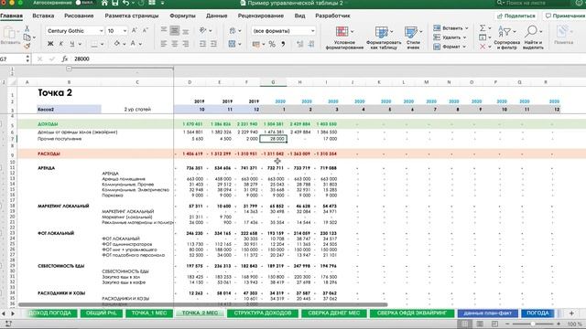Image resolution: width=586 pixels, height=329 pixels.
Task: Click the AutoSum sigma icon
Action: tap(483, 28)
